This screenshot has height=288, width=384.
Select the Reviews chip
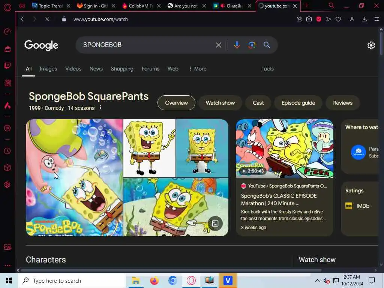click(343, 103)
